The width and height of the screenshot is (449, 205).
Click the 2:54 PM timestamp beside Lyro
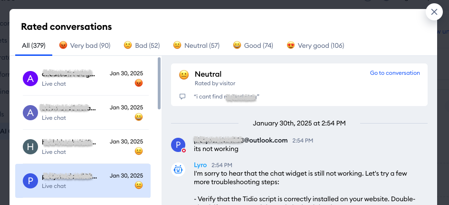click(222, 165)
